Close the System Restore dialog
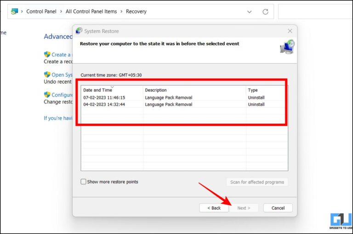 290,31
